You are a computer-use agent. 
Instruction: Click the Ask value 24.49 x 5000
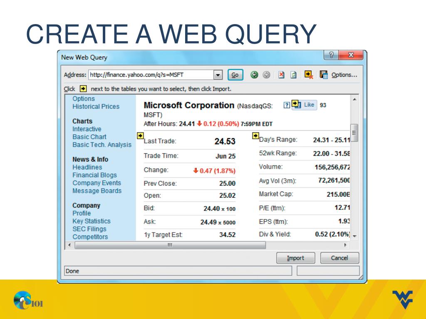(218, 223)
